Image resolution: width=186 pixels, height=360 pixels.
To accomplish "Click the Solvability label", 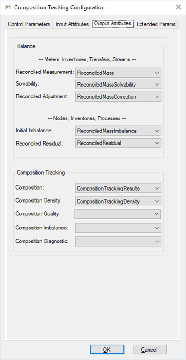I will pyautogui.click(x=28, y=84).
